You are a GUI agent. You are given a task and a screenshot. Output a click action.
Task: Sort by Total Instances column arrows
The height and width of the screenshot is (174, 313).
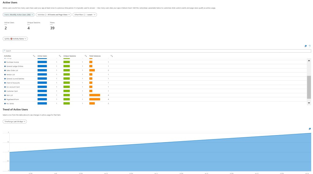[112, 56]
